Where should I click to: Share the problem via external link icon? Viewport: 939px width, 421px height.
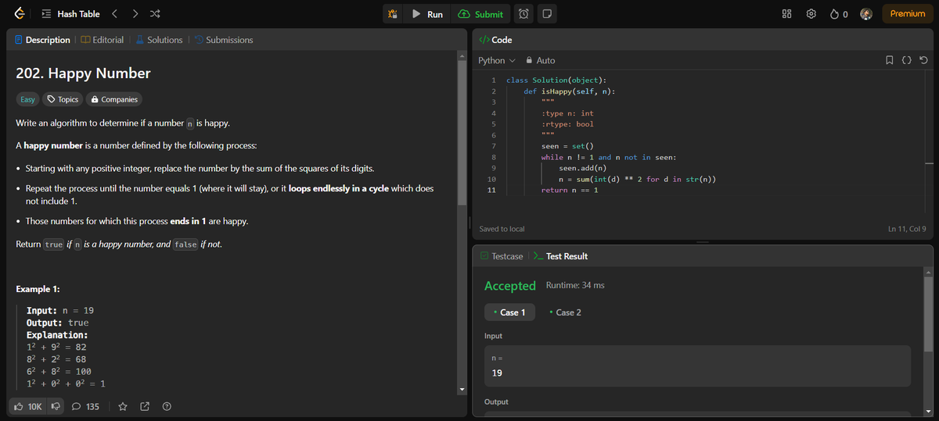click(145, 406)
